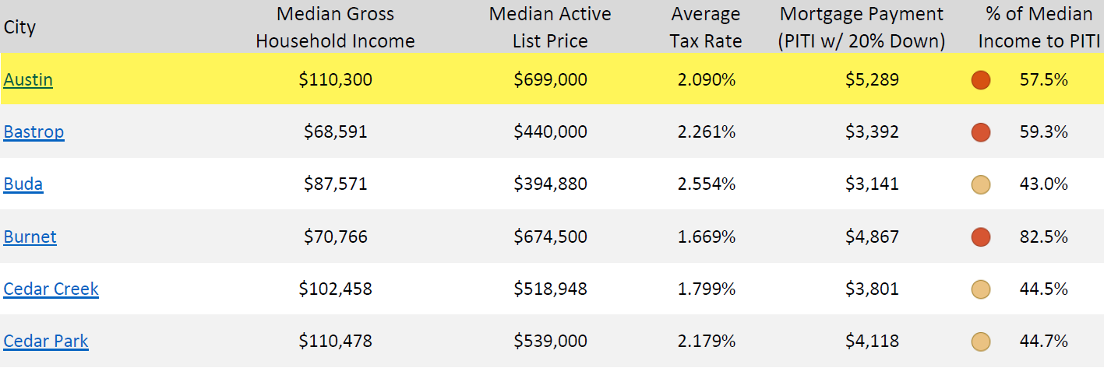Open the Burnet city link

click(30, 237)
